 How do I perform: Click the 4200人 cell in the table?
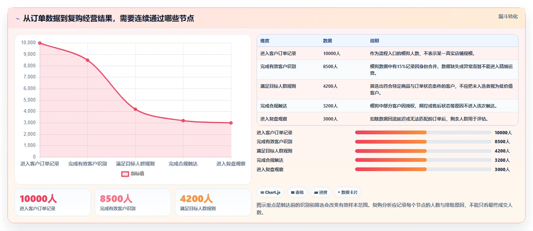click(331, 86)
